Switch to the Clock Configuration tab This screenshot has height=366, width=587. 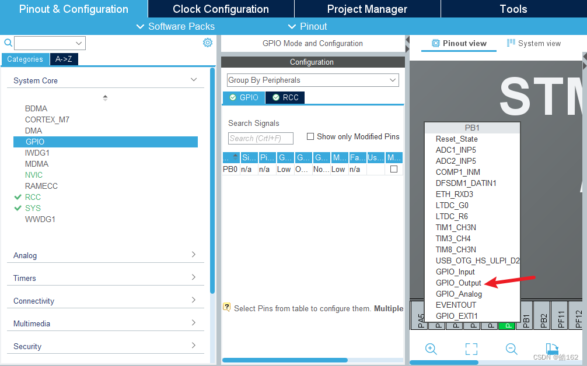(221, 9)
